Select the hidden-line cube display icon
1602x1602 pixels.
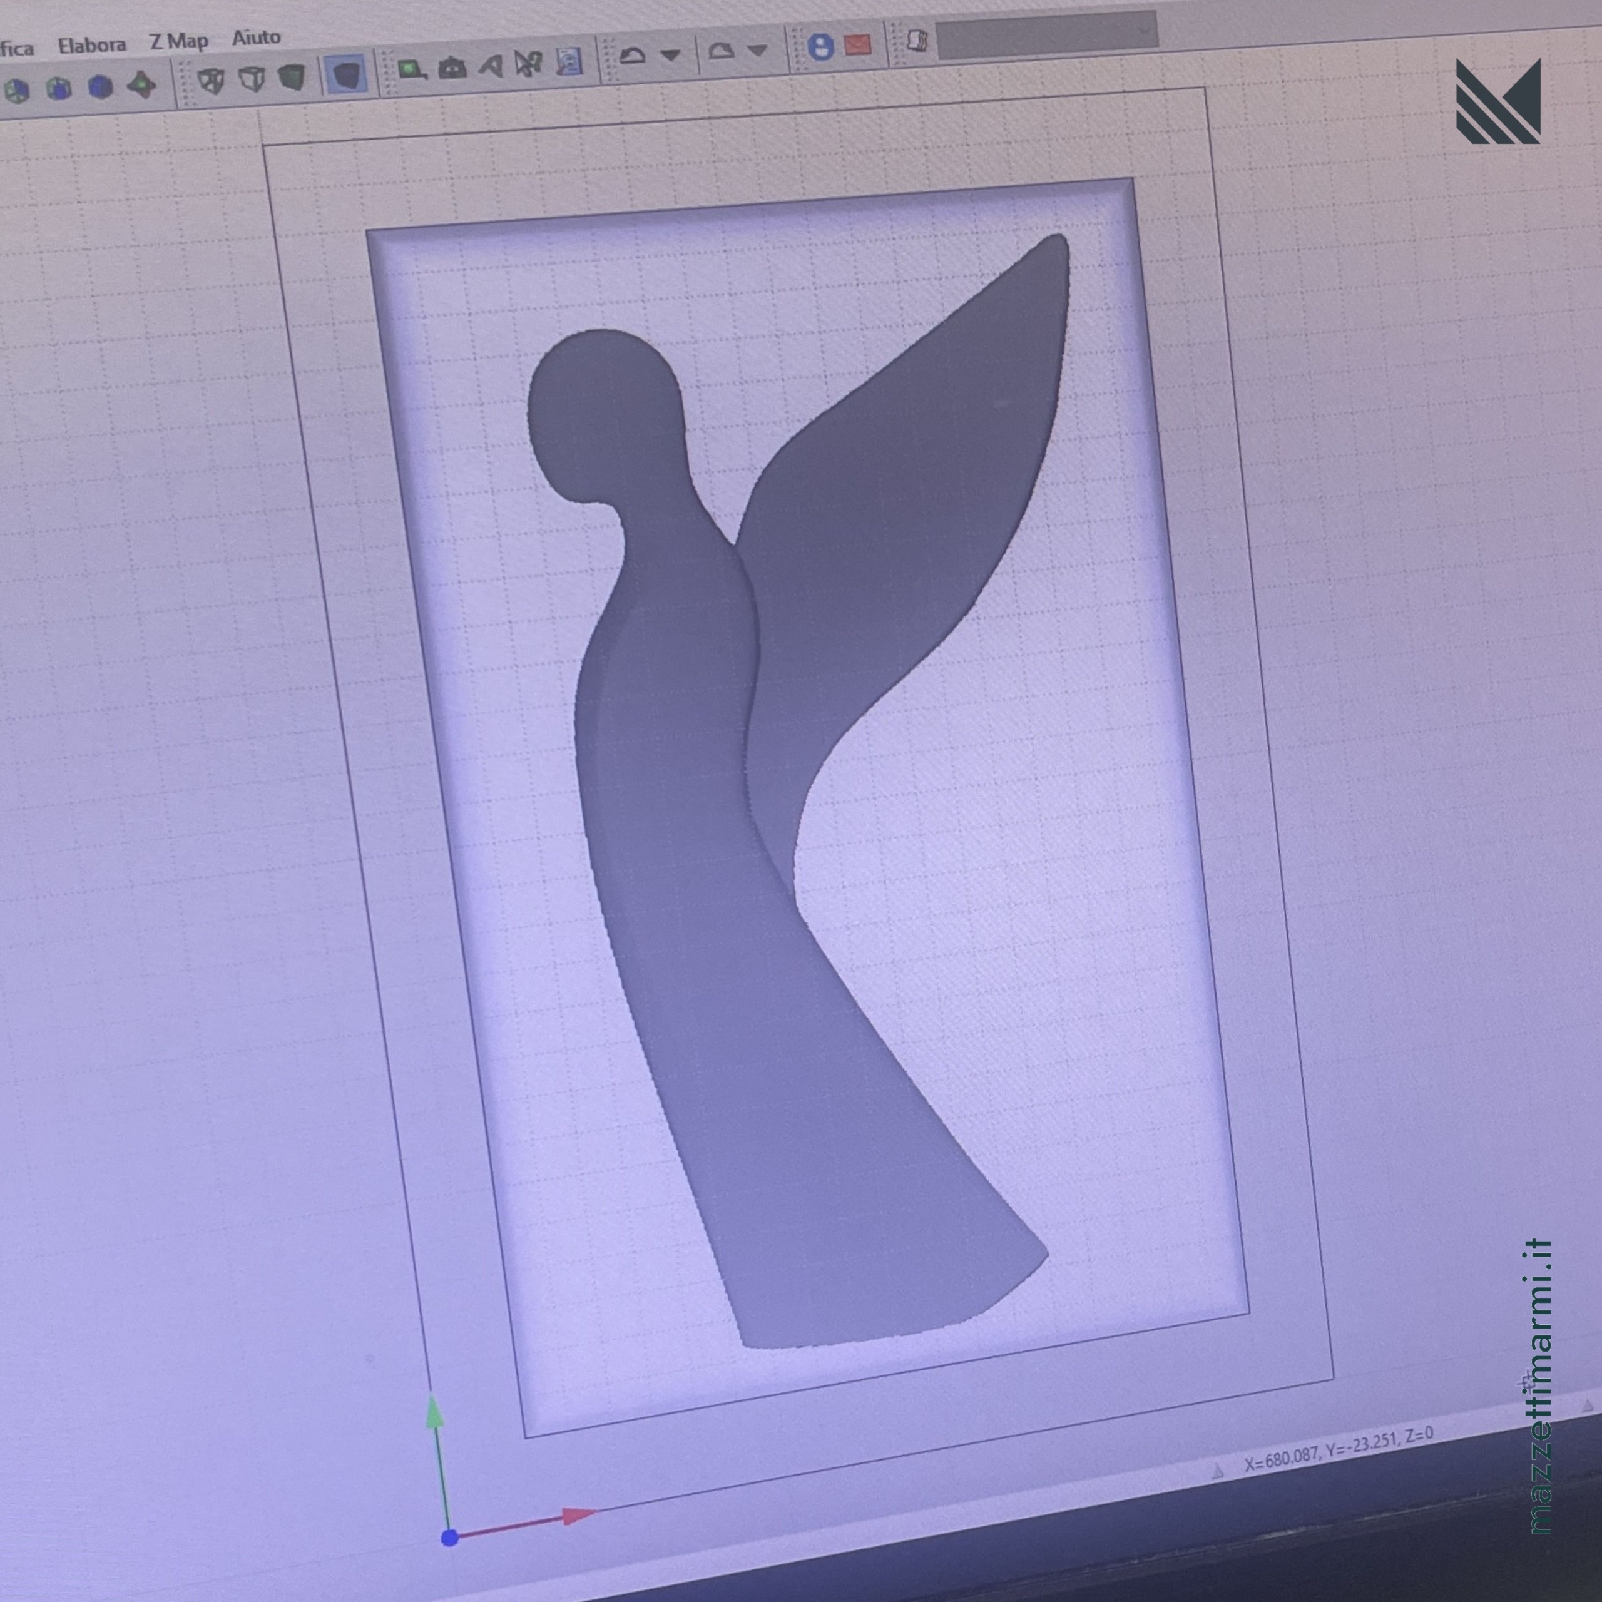click(x=251, y=79)
